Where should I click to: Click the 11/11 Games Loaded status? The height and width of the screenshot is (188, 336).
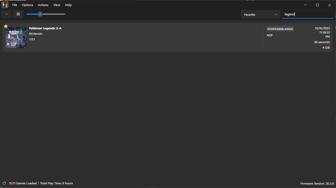[23, 183]
